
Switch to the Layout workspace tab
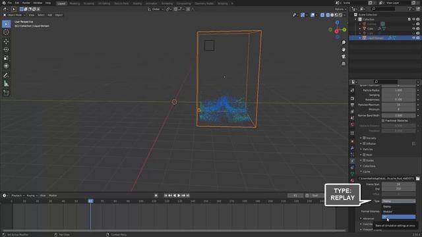click(x=61, y=3)
